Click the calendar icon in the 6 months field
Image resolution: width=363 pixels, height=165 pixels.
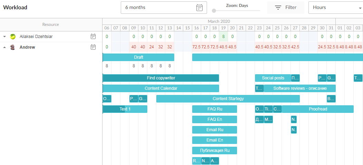tap(199, 8)
